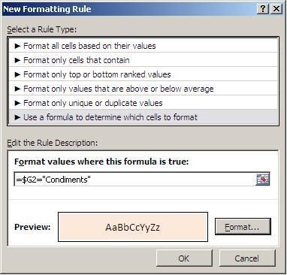Select 'Use a formula to determine which cells to format'
The width and height of the screenshot is (287, 275).
[143, 117]
